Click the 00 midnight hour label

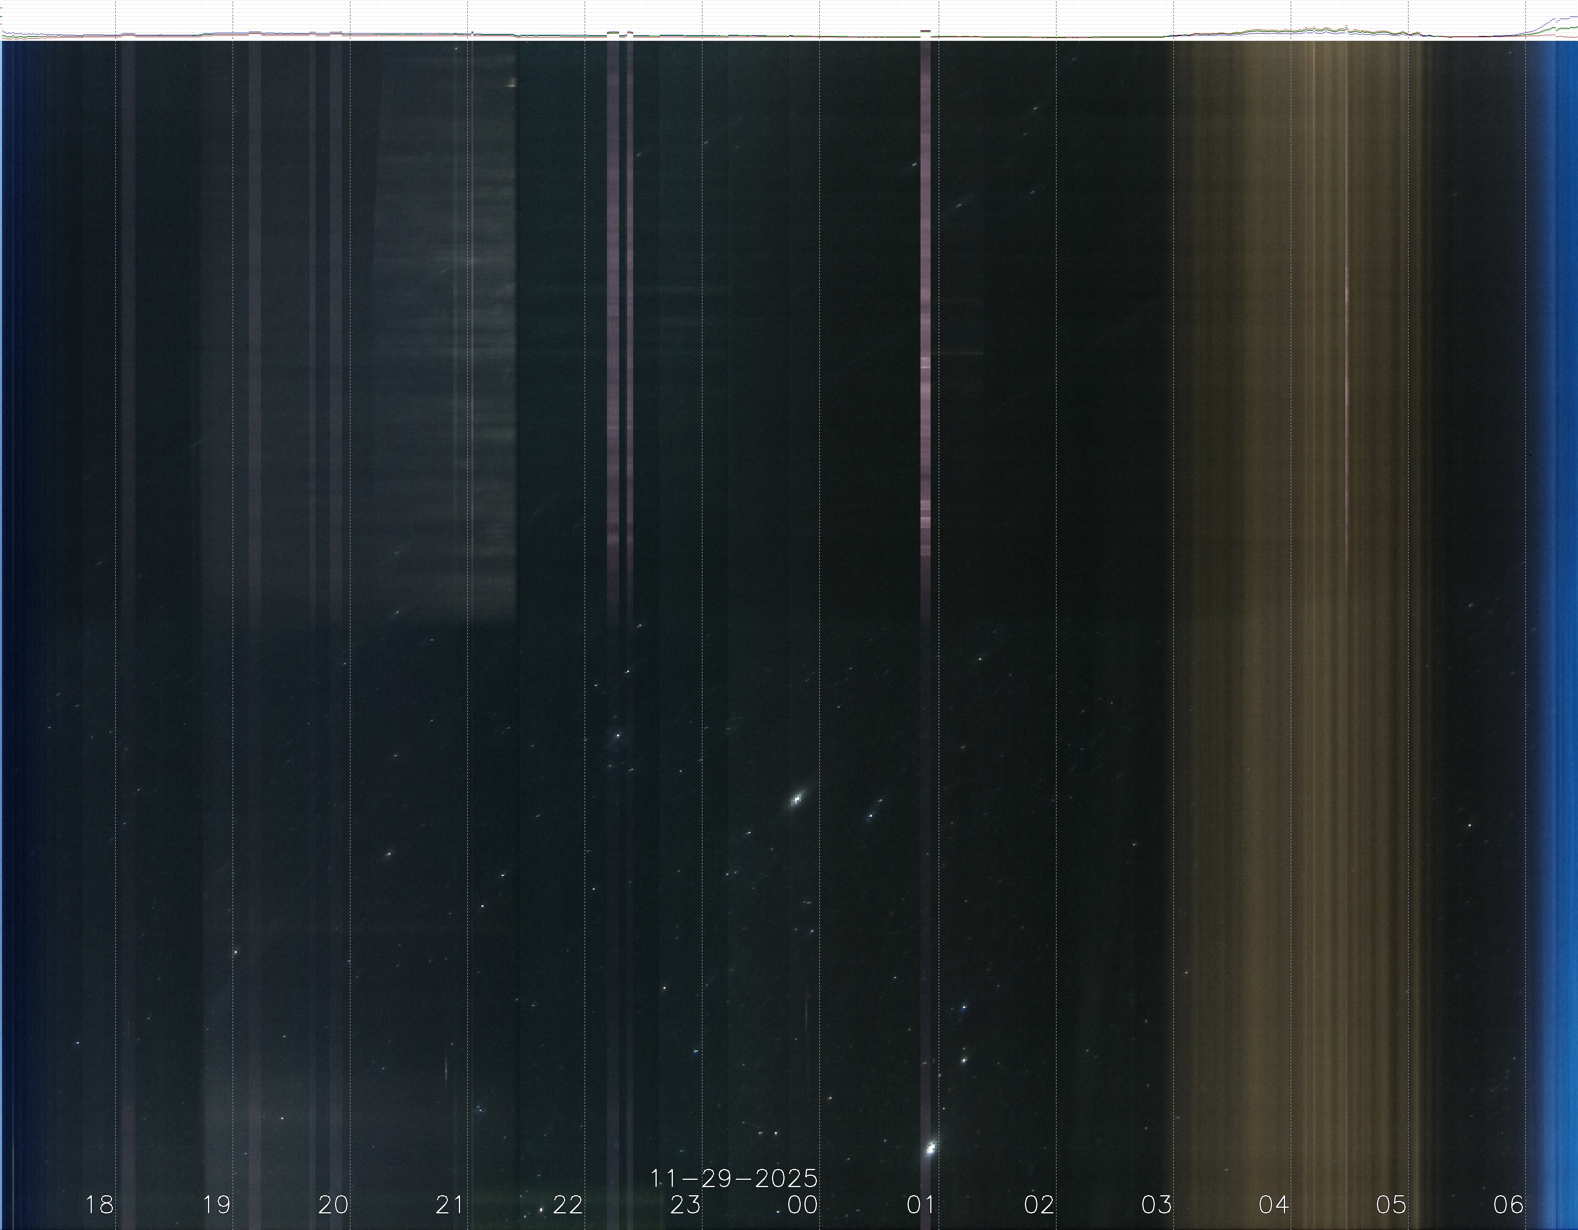pos(802,1205)
